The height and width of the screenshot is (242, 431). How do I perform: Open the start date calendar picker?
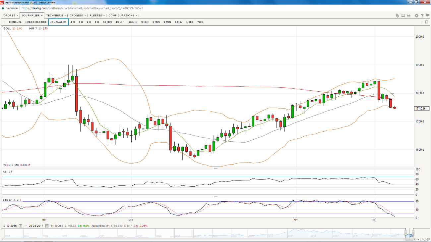[x=20, y=226]
